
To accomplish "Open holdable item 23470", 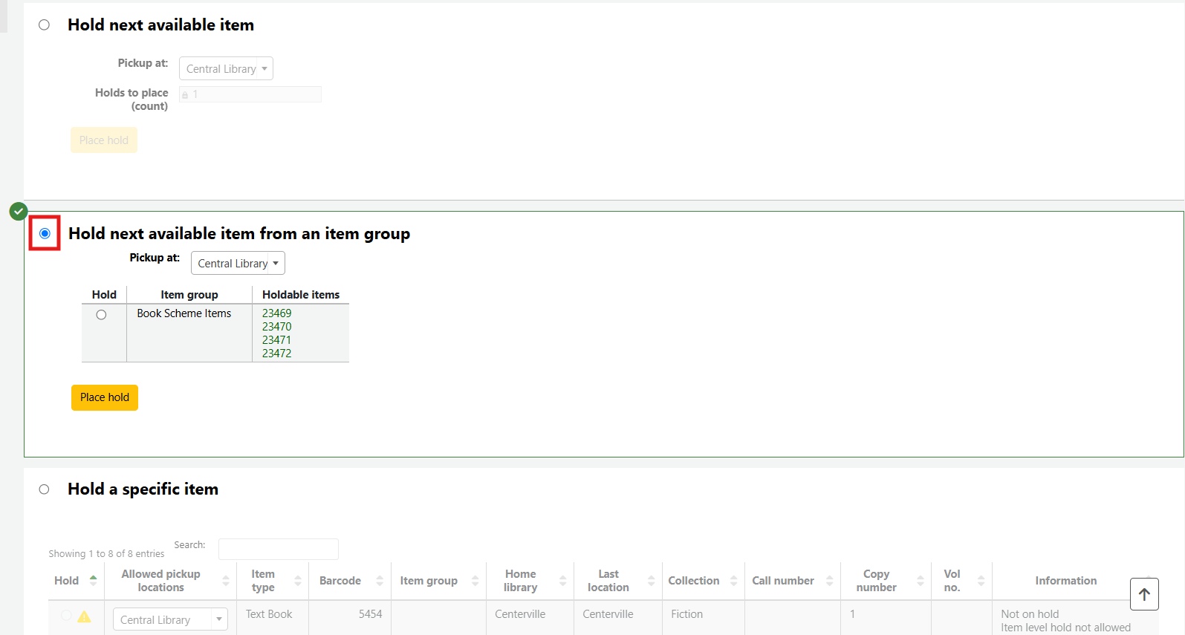I will [277, 327].
